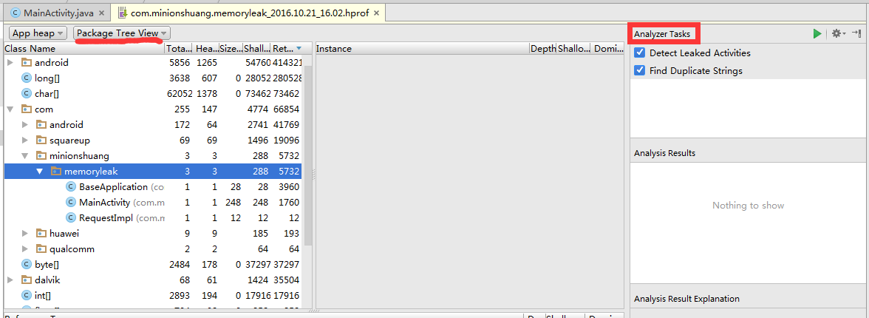The width and height of the screenshot is (869, 318).
Task: Click the MainActivity class icon in tree
Action: coord(70,203)
